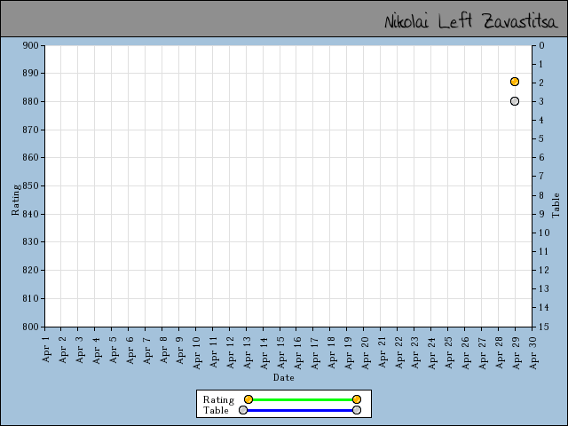
Task: Click the 15 value on Table axis
Action: coord(544,327)
